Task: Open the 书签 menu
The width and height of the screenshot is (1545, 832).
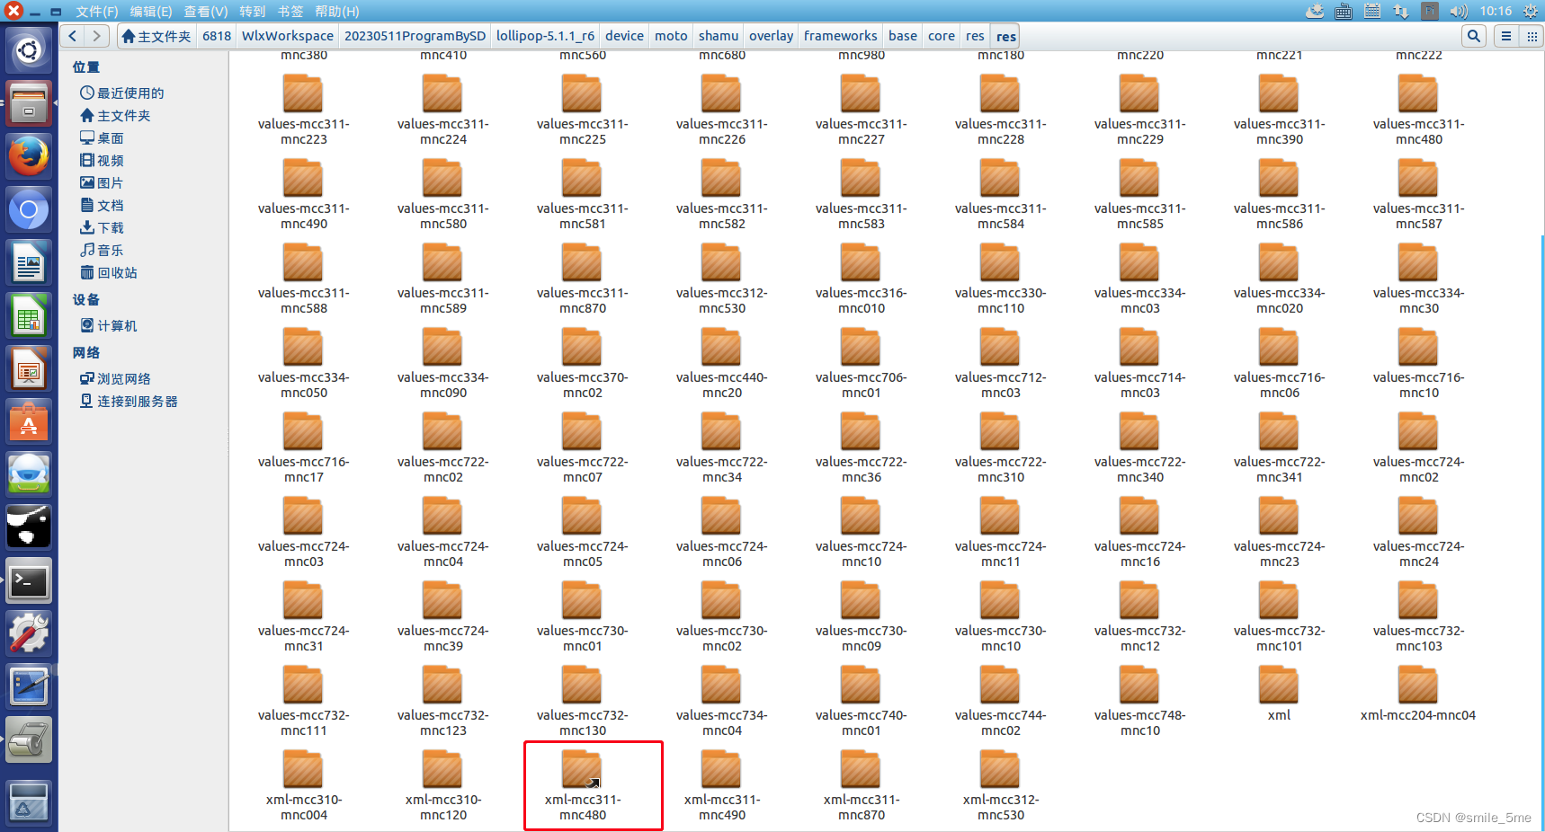Action: click(x=290, y=12)
